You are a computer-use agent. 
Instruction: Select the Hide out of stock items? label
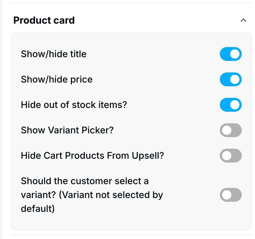tap(74, 105)
